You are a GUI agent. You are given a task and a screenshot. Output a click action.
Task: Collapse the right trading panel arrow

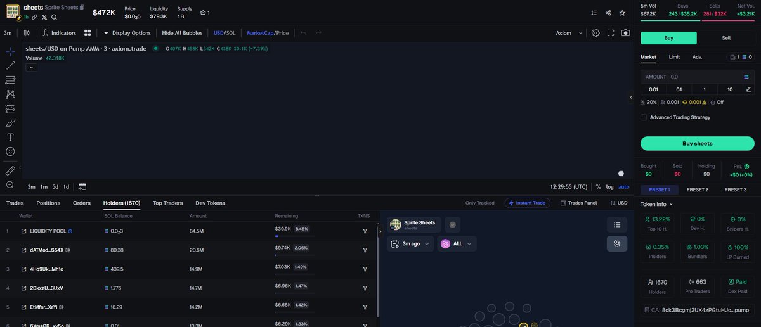tap(631, 98)
